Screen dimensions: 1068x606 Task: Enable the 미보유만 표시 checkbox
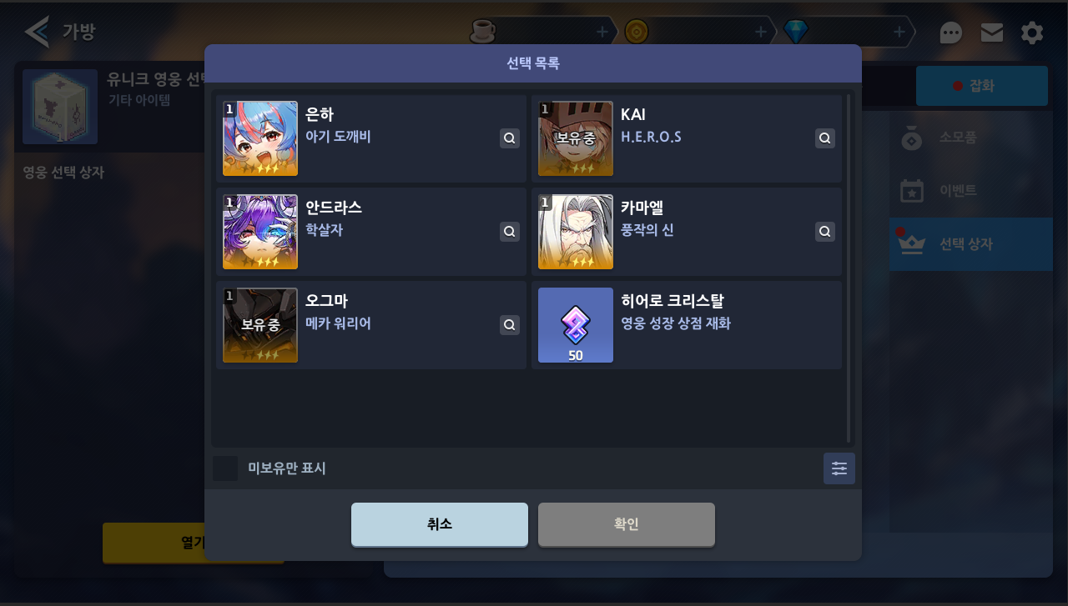point(225,468)
